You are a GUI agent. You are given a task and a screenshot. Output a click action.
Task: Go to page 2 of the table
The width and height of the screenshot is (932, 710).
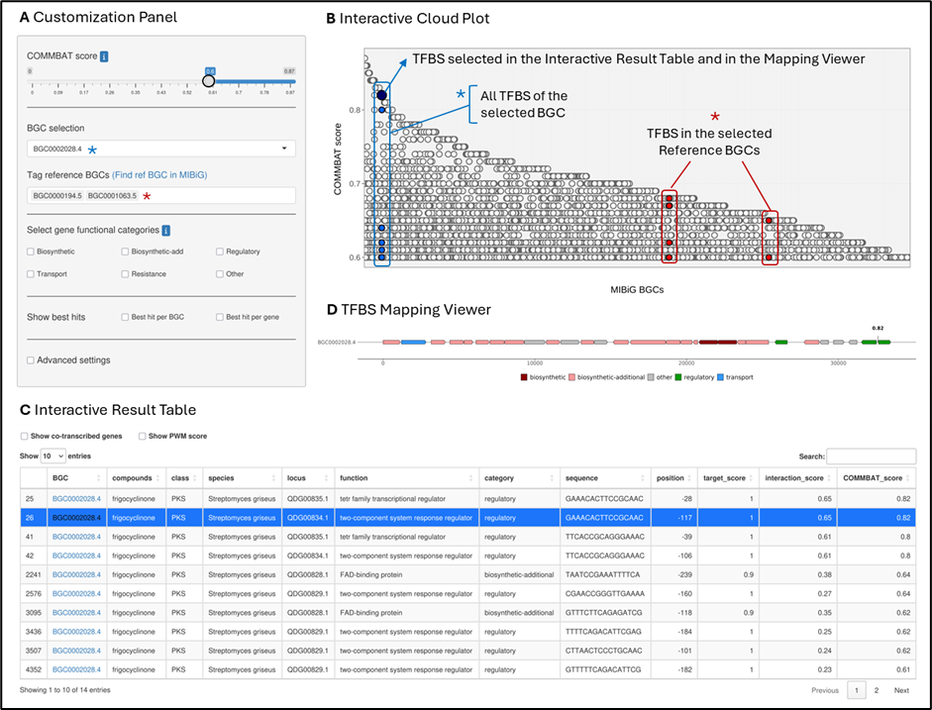pyautogui.click(x=877, y=690)
